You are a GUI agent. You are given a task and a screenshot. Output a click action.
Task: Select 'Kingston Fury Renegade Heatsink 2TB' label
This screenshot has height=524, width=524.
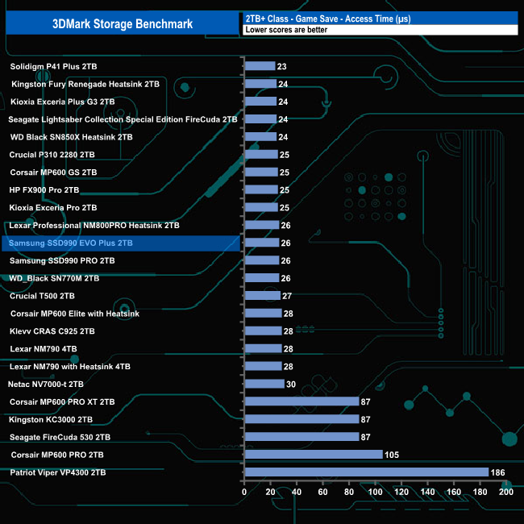pyautogui.click(x=85, y=84)
